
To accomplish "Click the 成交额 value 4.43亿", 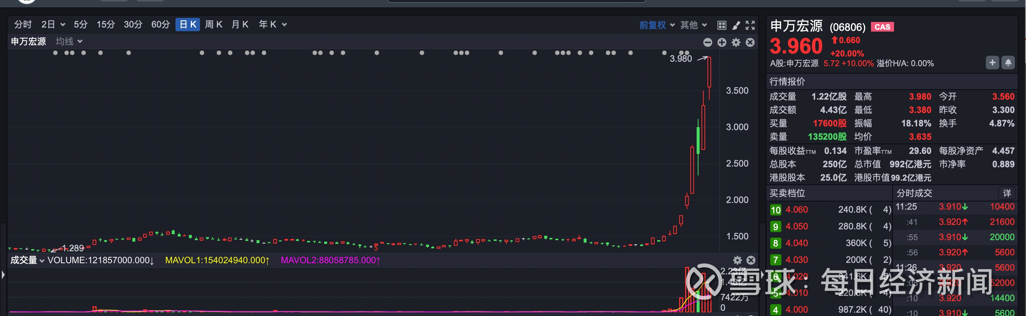I will [x=833, y=110].
